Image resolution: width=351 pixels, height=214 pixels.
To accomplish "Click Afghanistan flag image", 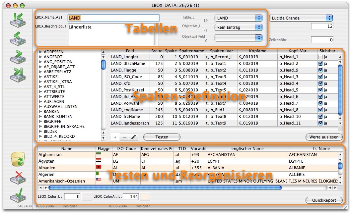I will point(99,154).
